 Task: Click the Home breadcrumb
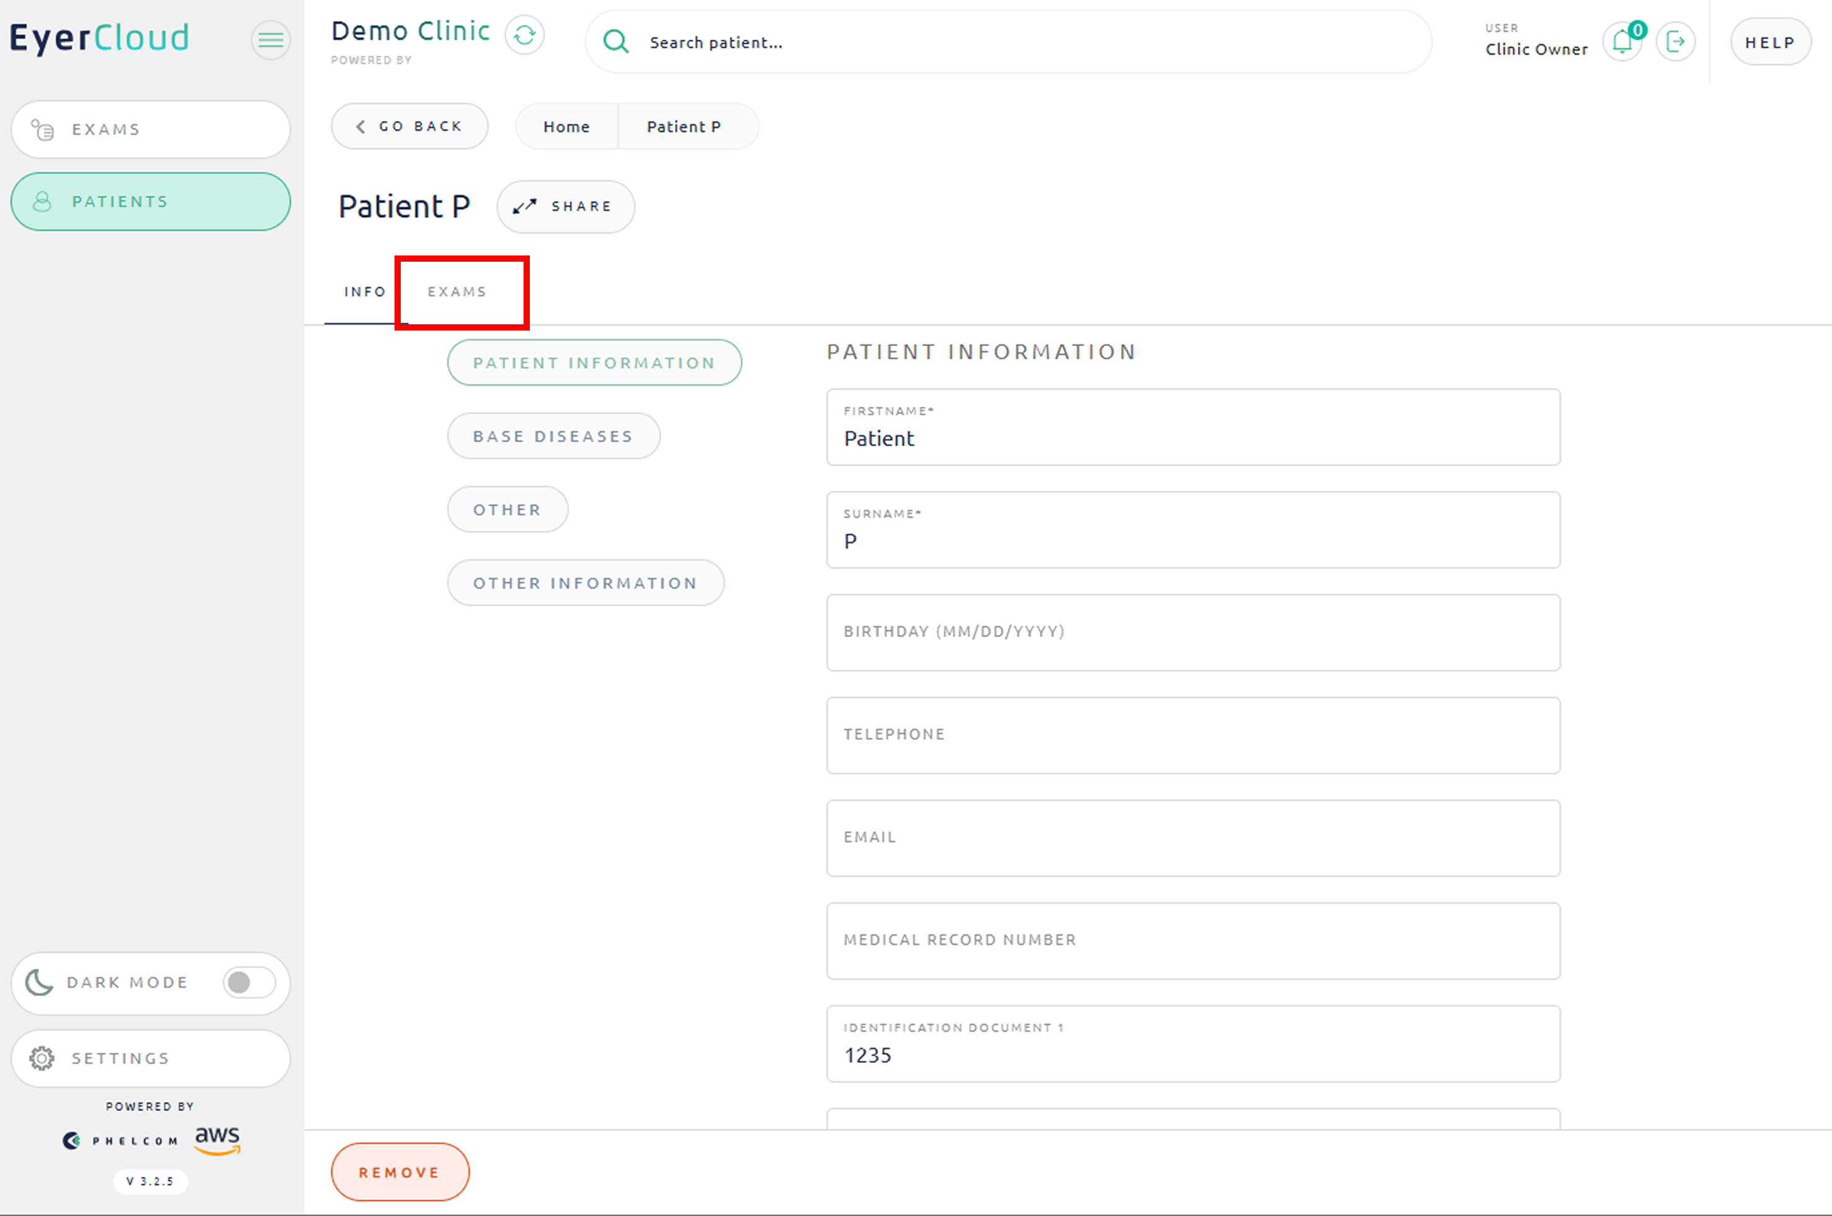(x=566, y=126)
